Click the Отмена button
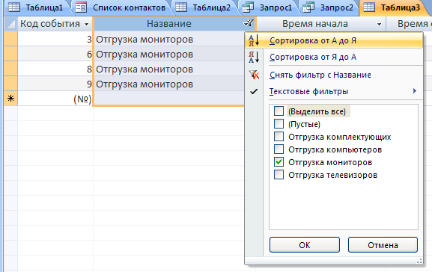This screenshot has height=272, width=432. 383,245
